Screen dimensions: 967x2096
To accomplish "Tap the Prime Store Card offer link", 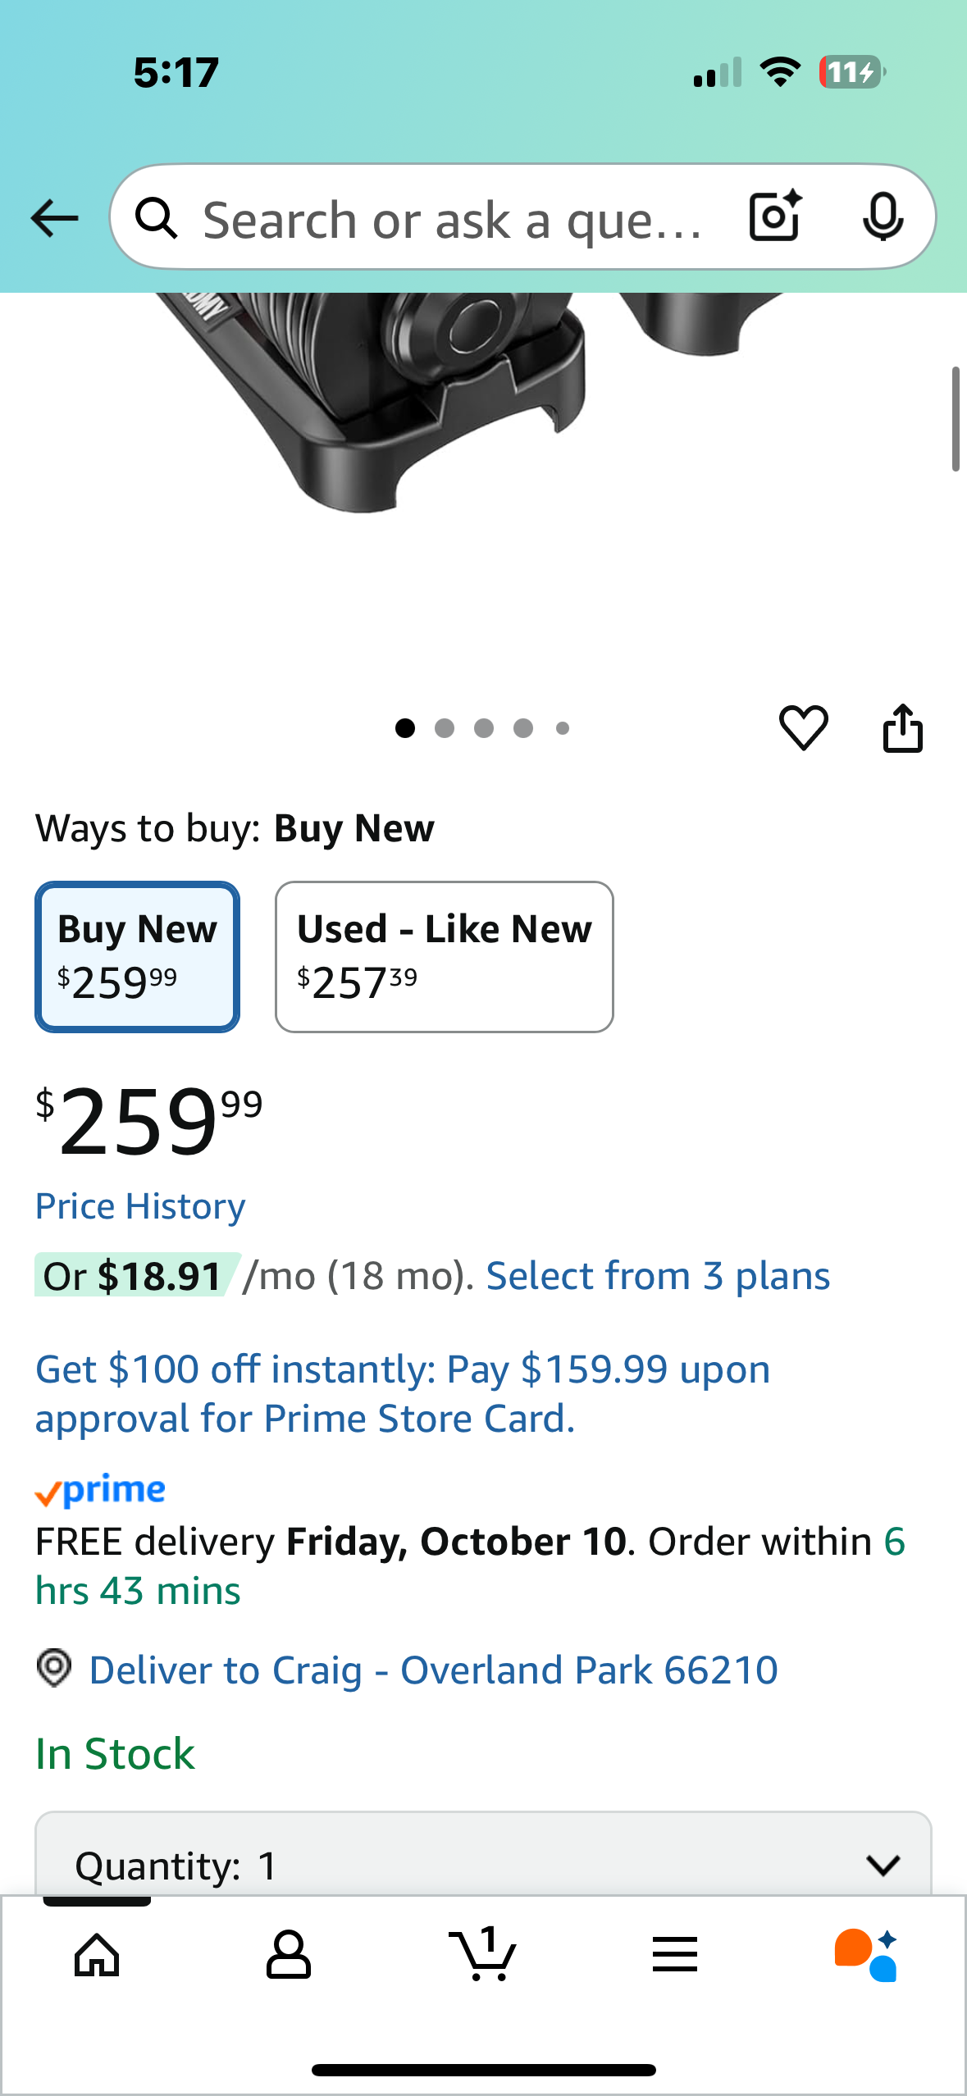I will point(402,1393).
